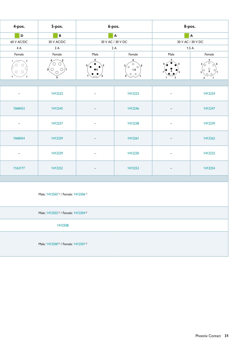Viewport: 245px width, 347px height.
Task: Open article number 1412247
Action: pos(209,109)
